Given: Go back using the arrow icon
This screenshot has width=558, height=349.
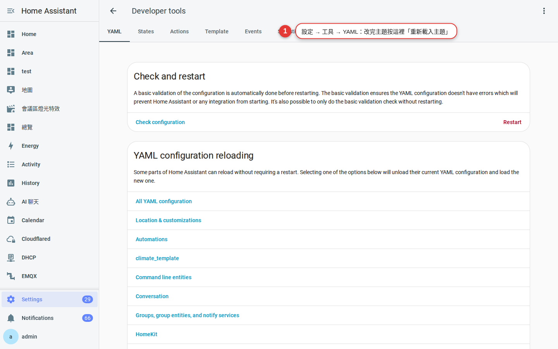Looking at the screenshot, I should (x=113, y=11).
